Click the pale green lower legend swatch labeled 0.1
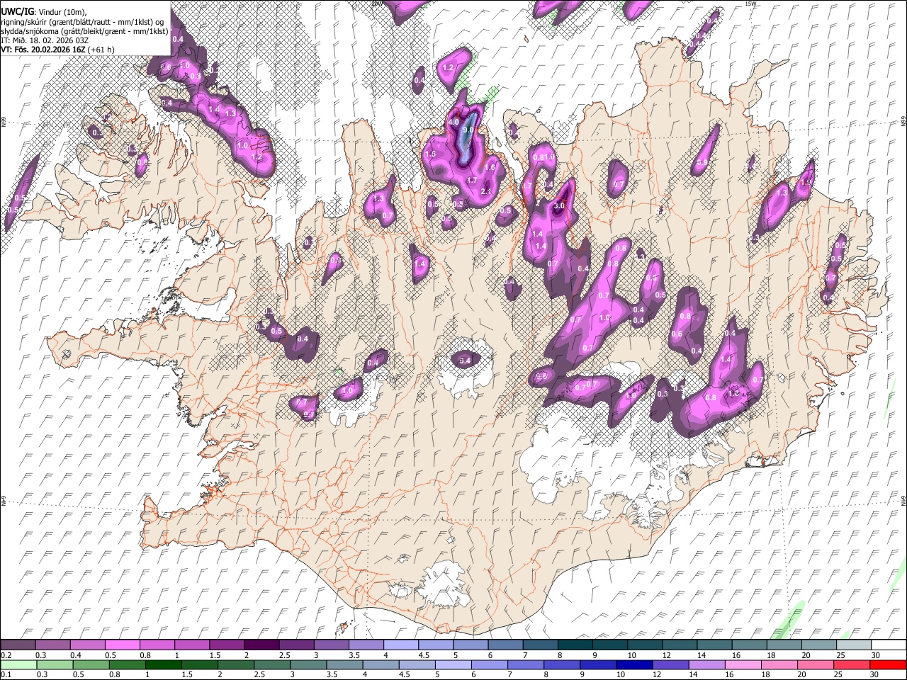 click(x=20, y=664)
